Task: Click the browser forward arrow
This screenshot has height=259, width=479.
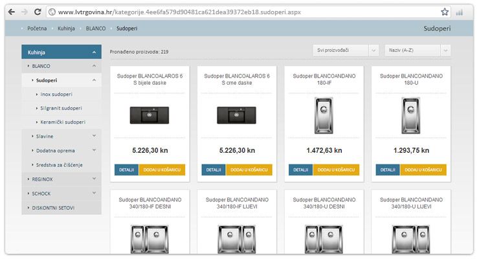Action: 25,12
